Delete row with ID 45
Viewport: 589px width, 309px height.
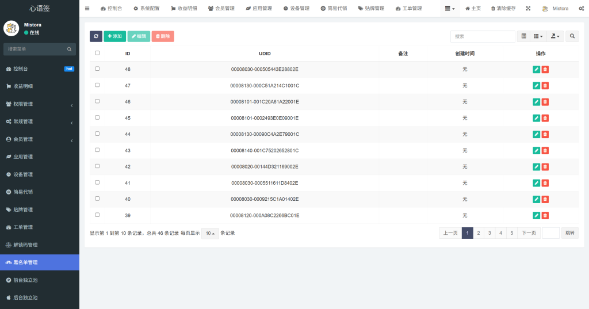point(545,118)
